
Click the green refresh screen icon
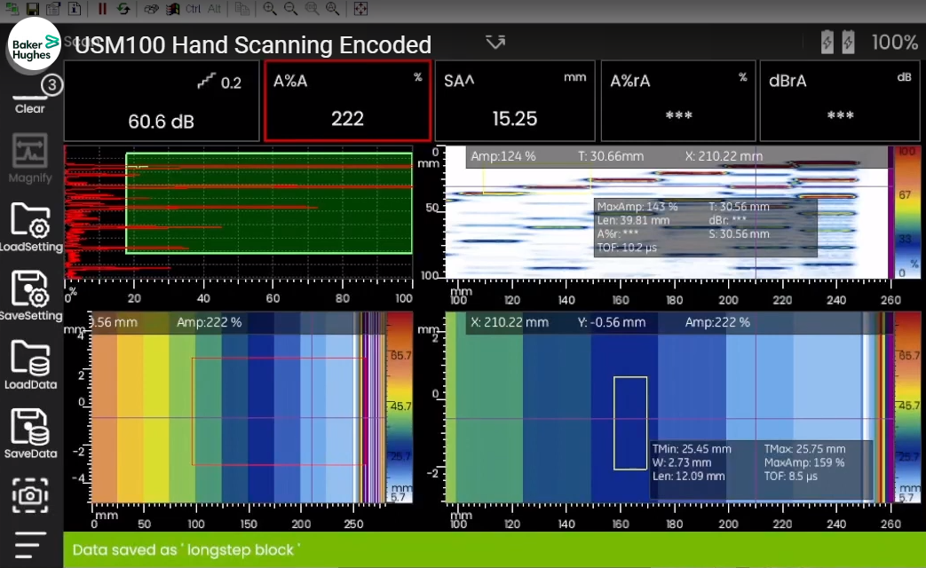coord(123,8)
